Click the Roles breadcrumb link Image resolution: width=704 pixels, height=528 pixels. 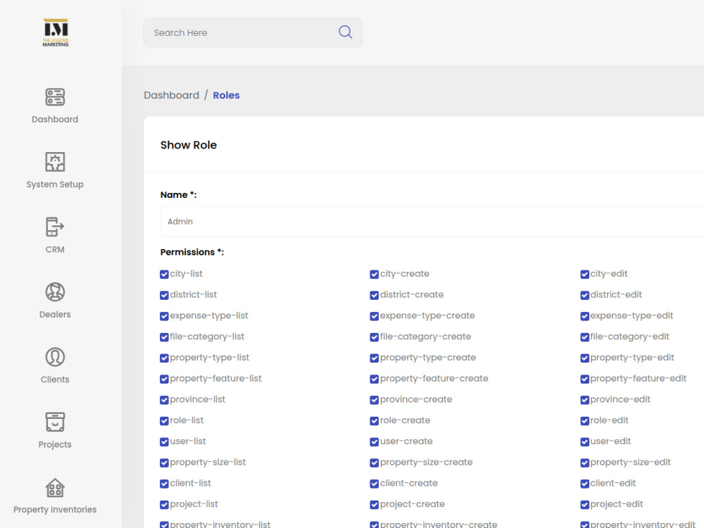[226, 95]
